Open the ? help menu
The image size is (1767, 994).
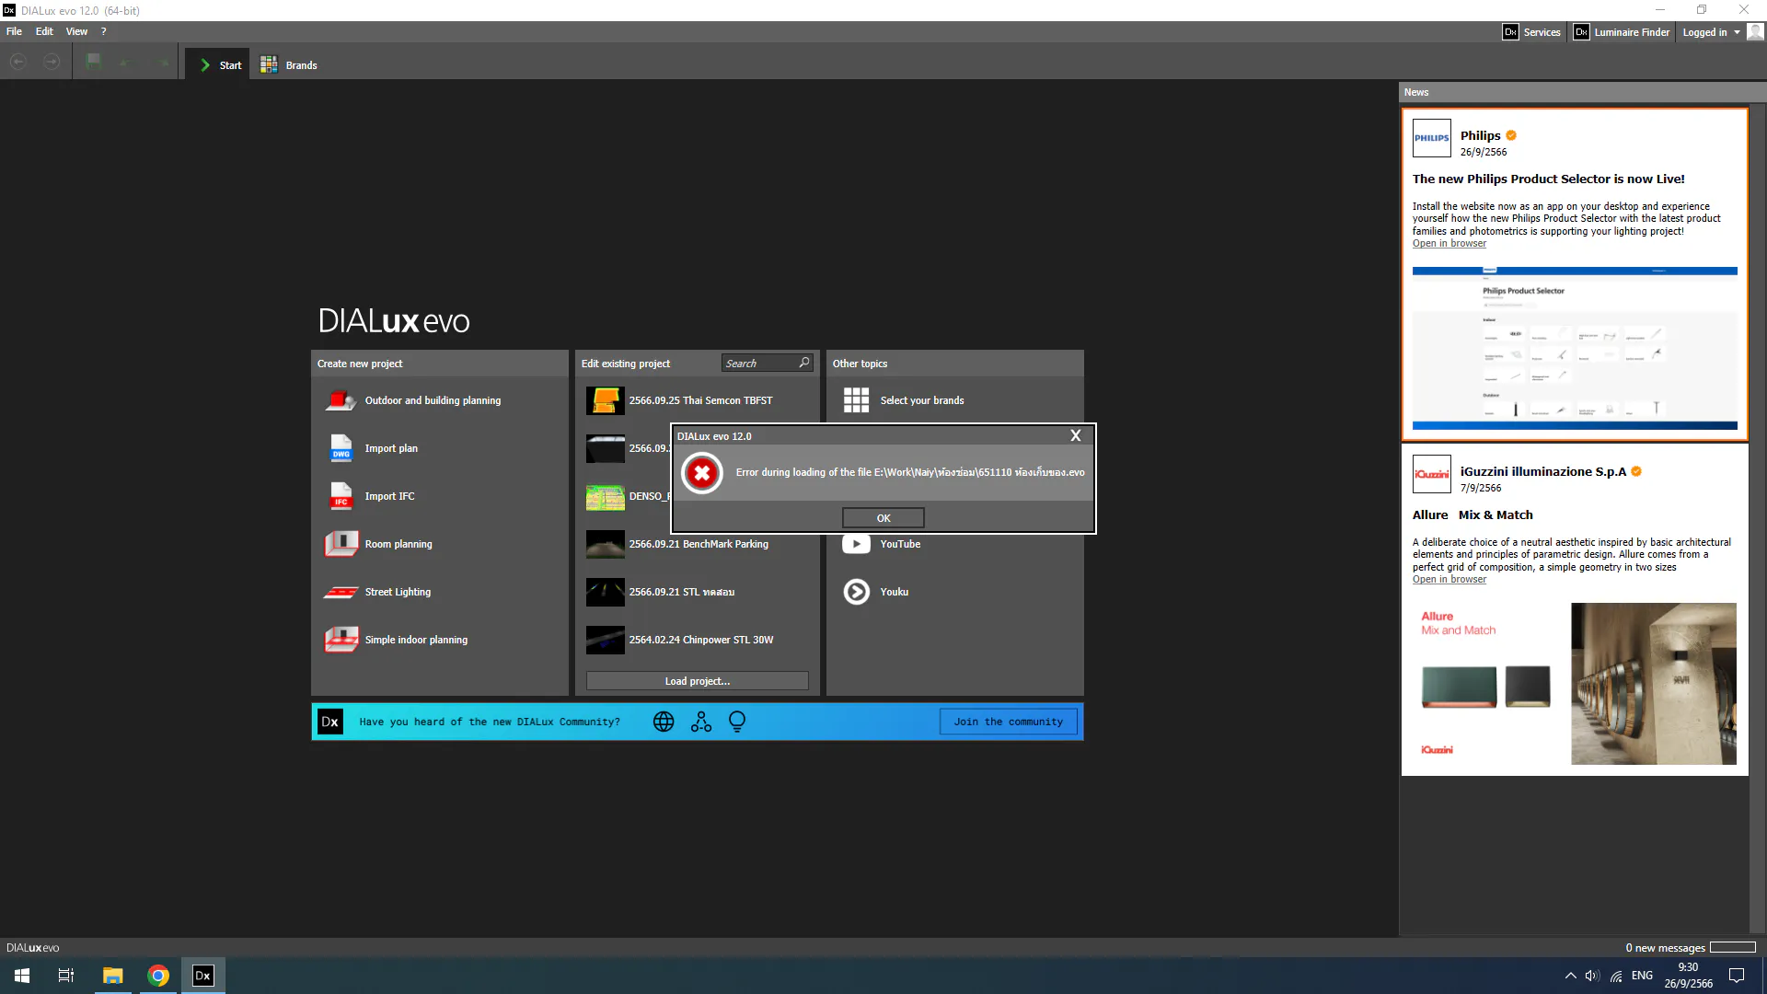click(103, 31)
